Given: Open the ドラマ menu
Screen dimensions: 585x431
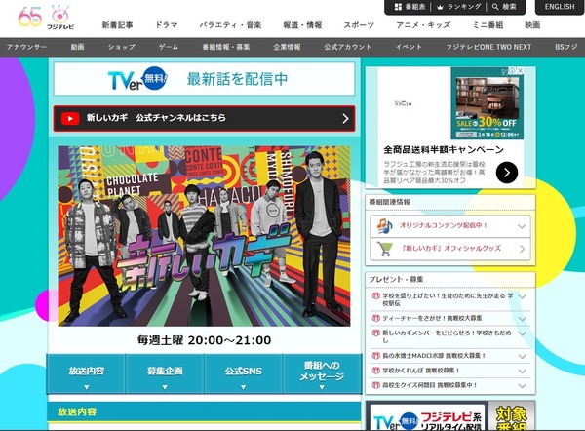Looking at the screenshot, I should [x=167, y=25].
